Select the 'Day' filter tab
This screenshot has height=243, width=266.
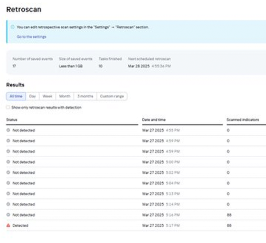point(32,96)
